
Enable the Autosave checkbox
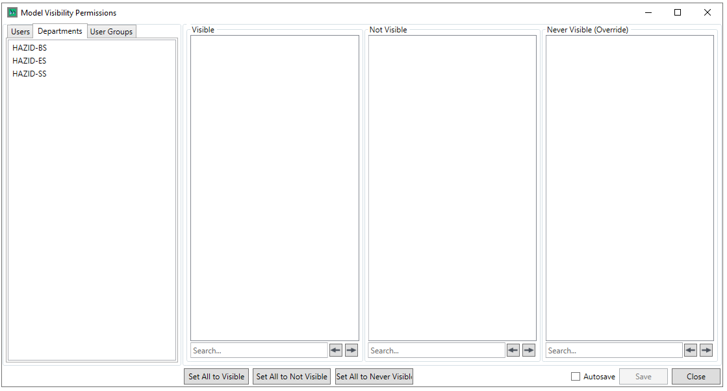(576, 377)
